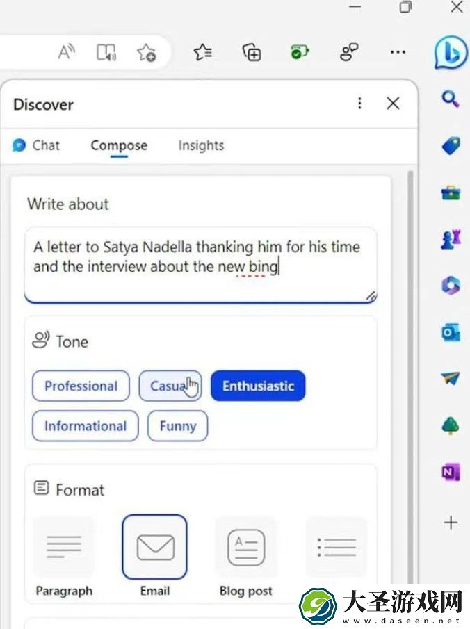This screenshot has width=470, height=629.
Task: Add this page to favorites star icon
Action: click(146, 52)
